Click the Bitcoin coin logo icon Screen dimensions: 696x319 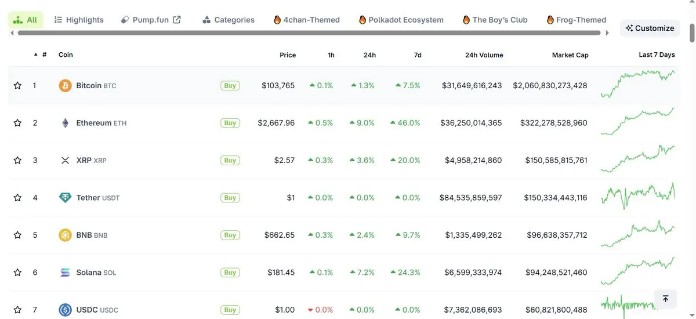65,86
